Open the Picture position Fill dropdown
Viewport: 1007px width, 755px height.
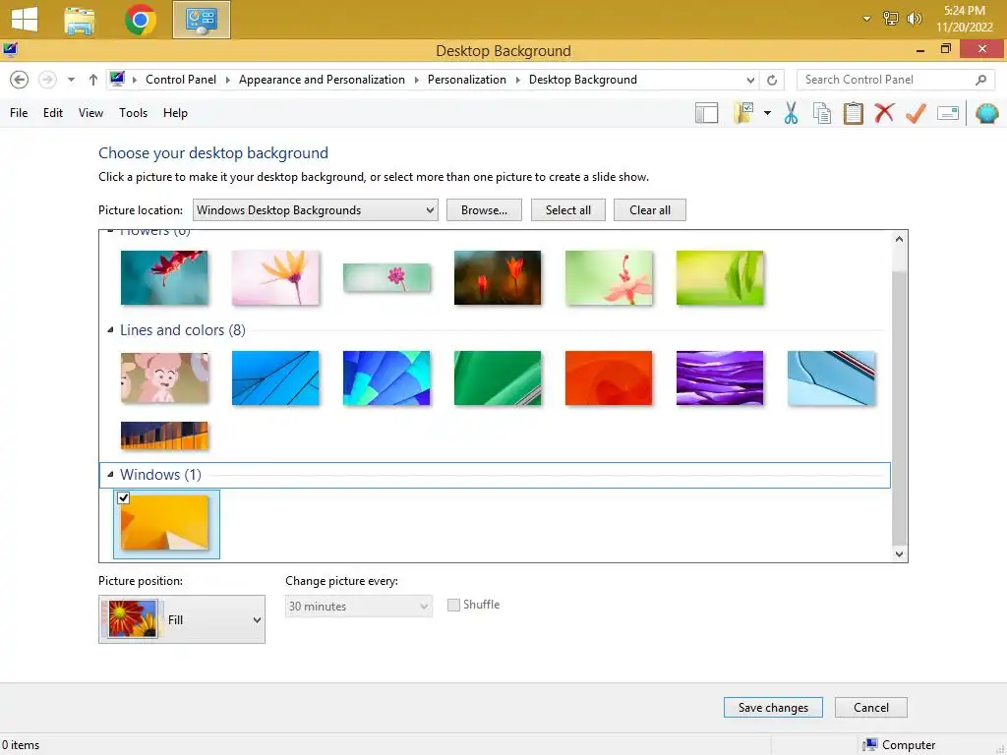pyautogui.click(x=182, y=619)
